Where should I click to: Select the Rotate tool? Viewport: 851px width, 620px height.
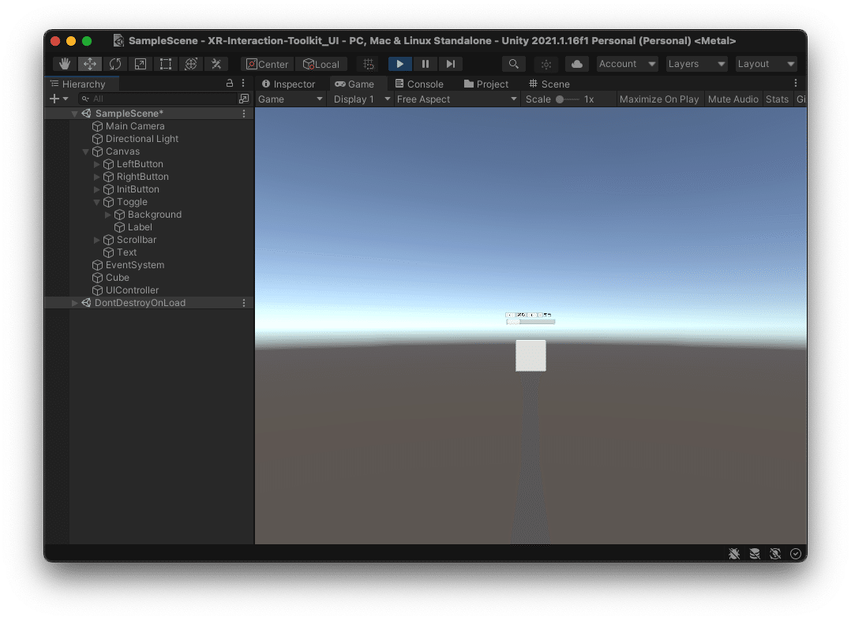pyautogui.click(x=115, y=64)
